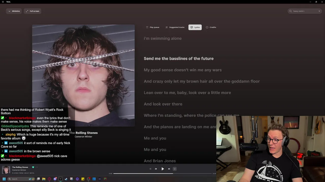Viewport: 325px width, 182px height.
Task: Open Opera GX browser from taskbar
Action: coord(49,179)
